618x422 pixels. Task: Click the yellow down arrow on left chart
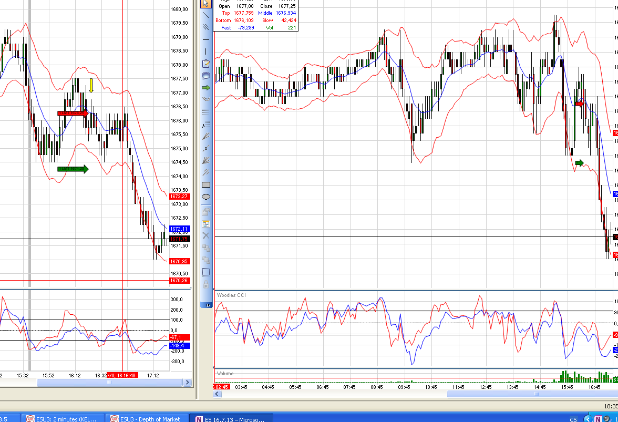pyautogui.click(x=91, y=86)
